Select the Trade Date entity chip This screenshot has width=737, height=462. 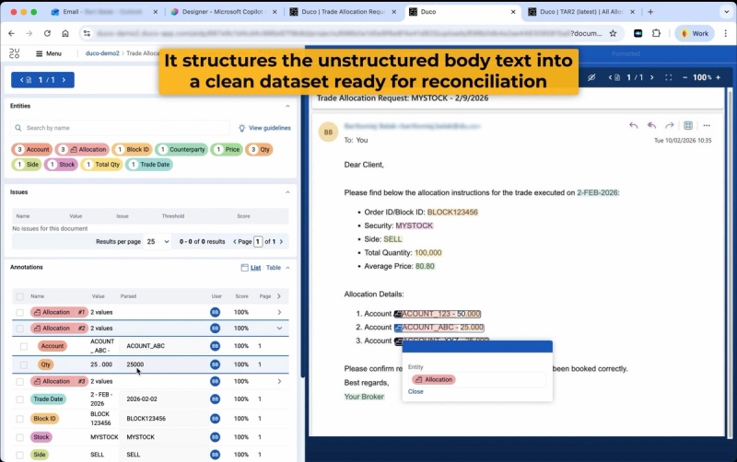pyautogui.click(x=149, y=165)
